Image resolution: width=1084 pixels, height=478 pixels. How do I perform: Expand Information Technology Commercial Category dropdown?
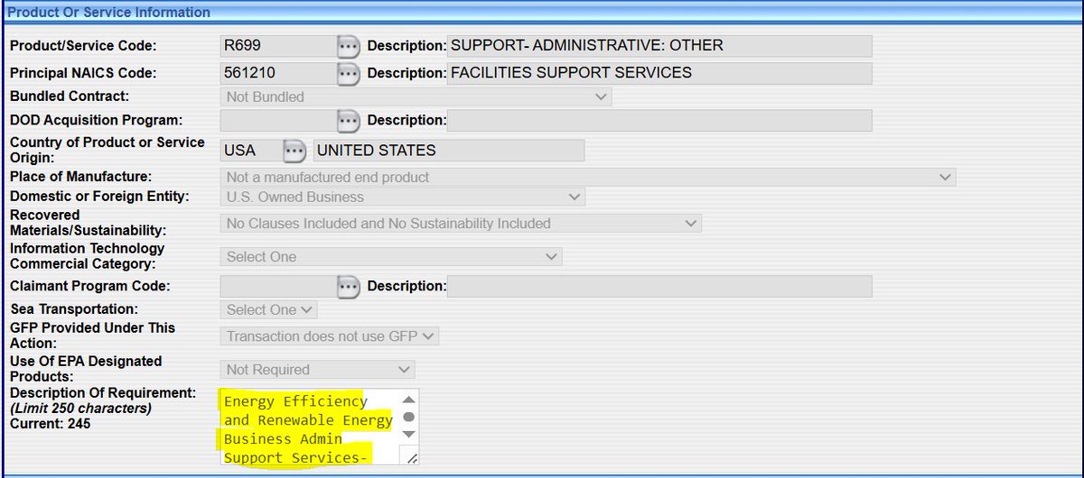pos(391,257)
